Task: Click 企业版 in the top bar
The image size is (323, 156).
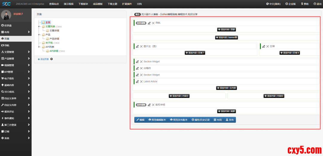Action: 291,4
